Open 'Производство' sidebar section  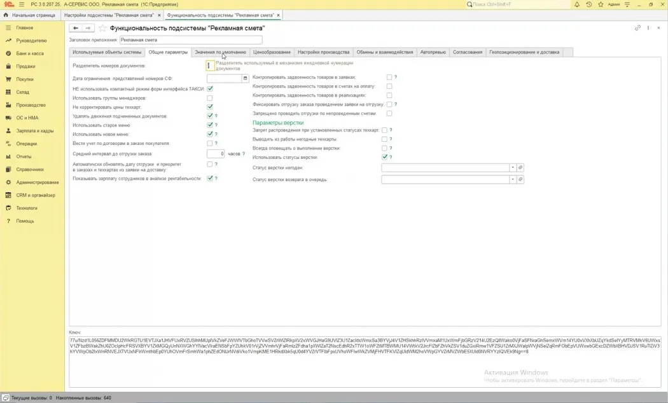click(31, 105)
